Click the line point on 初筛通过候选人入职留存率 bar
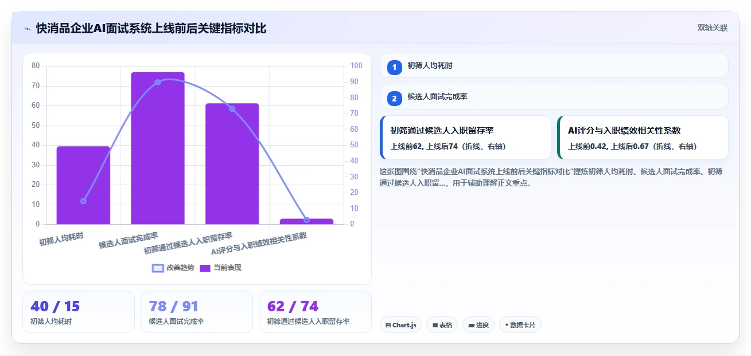751x356 pixels. tap(232, 108)
